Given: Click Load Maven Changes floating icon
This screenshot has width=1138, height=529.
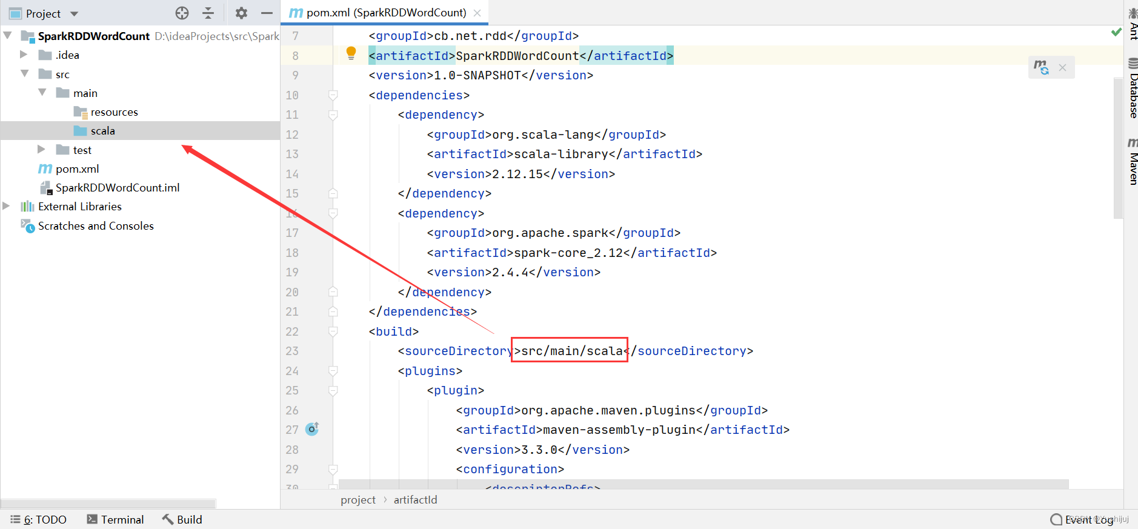Looking at the screenshot, I should pyautogui.click(x=1041, y=67).
